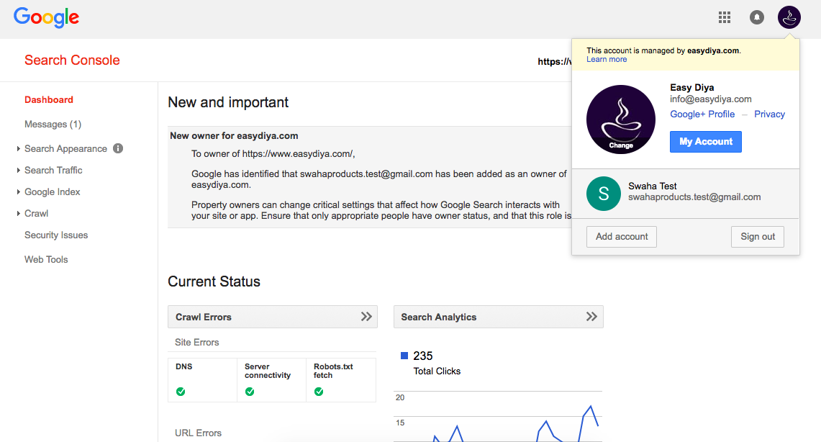Click the Easy Diya account avatar in header
The width and height of the screenshot is (821, 442).
[x=789, y=18]
